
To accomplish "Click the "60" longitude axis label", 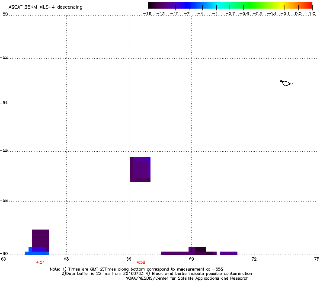I will [x=3, y=259].
